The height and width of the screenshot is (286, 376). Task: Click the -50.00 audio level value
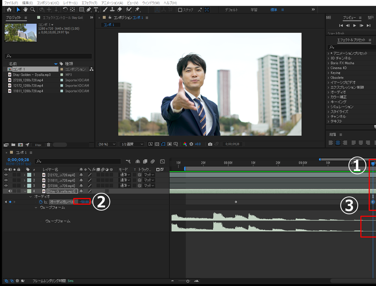coord(84,202)
